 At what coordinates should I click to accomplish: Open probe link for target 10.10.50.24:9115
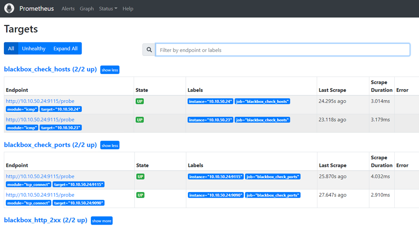point(40,176)
